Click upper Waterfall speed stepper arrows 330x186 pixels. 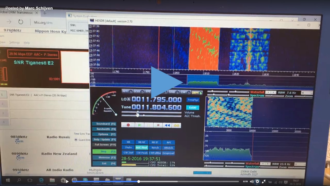tap(271, 92)
